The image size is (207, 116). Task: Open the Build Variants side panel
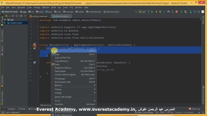pos(2,98)
